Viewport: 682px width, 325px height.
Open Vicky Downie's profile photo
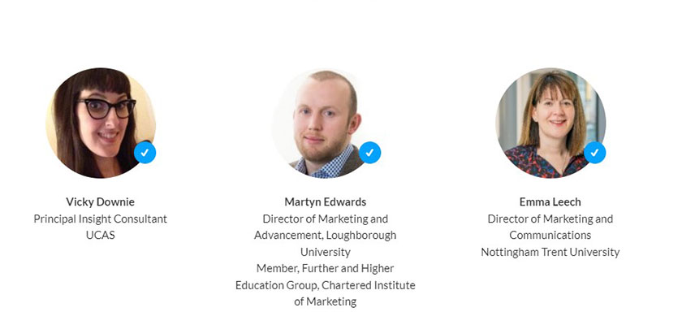pos(99,122)
